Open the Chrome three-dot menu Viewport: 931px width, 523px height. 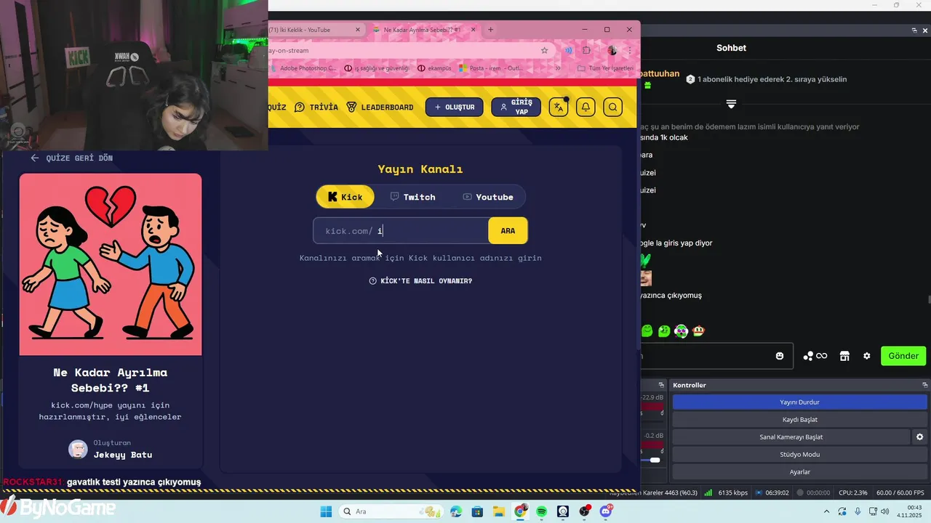click(x=630, y=50)
